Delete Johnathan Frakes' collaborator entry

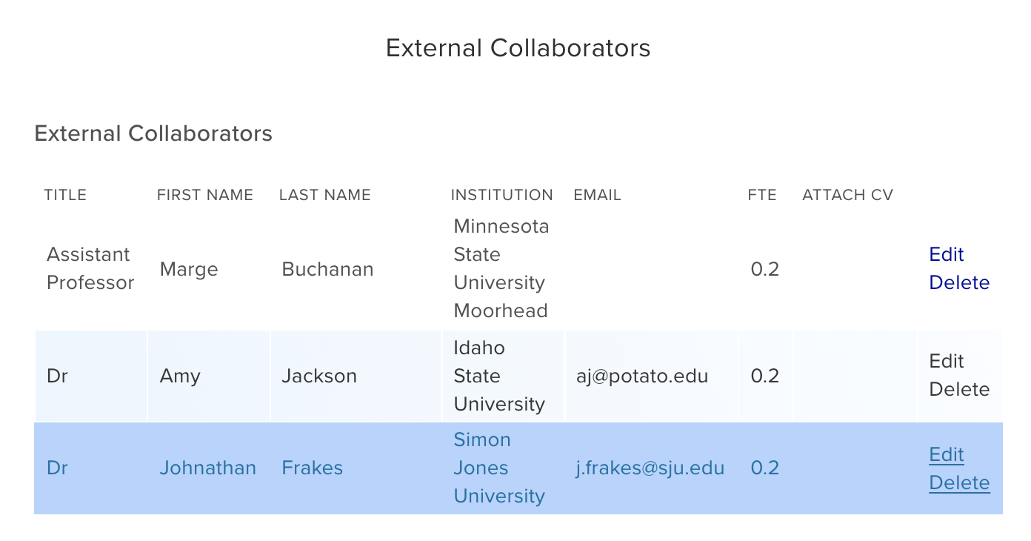pyautogui.click(x=959, y=482)
